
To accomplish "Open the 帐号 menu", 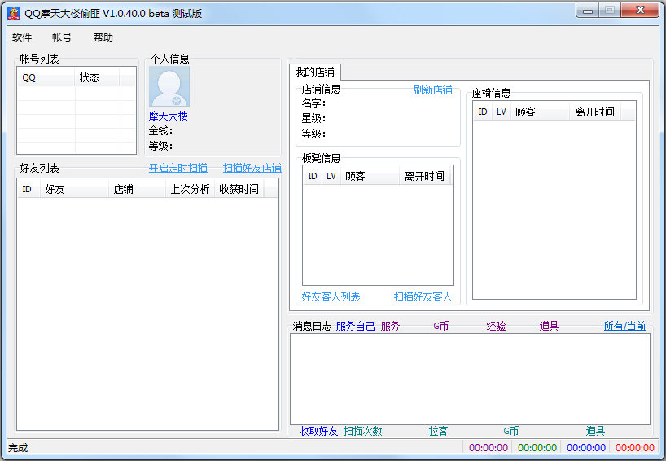I will click(x=62, y=37).
